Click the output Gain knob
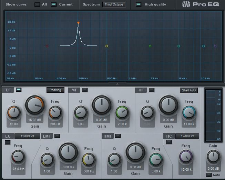Image resolution: width=225 pixels, height=180 pixels. click(x=213, y=157)
